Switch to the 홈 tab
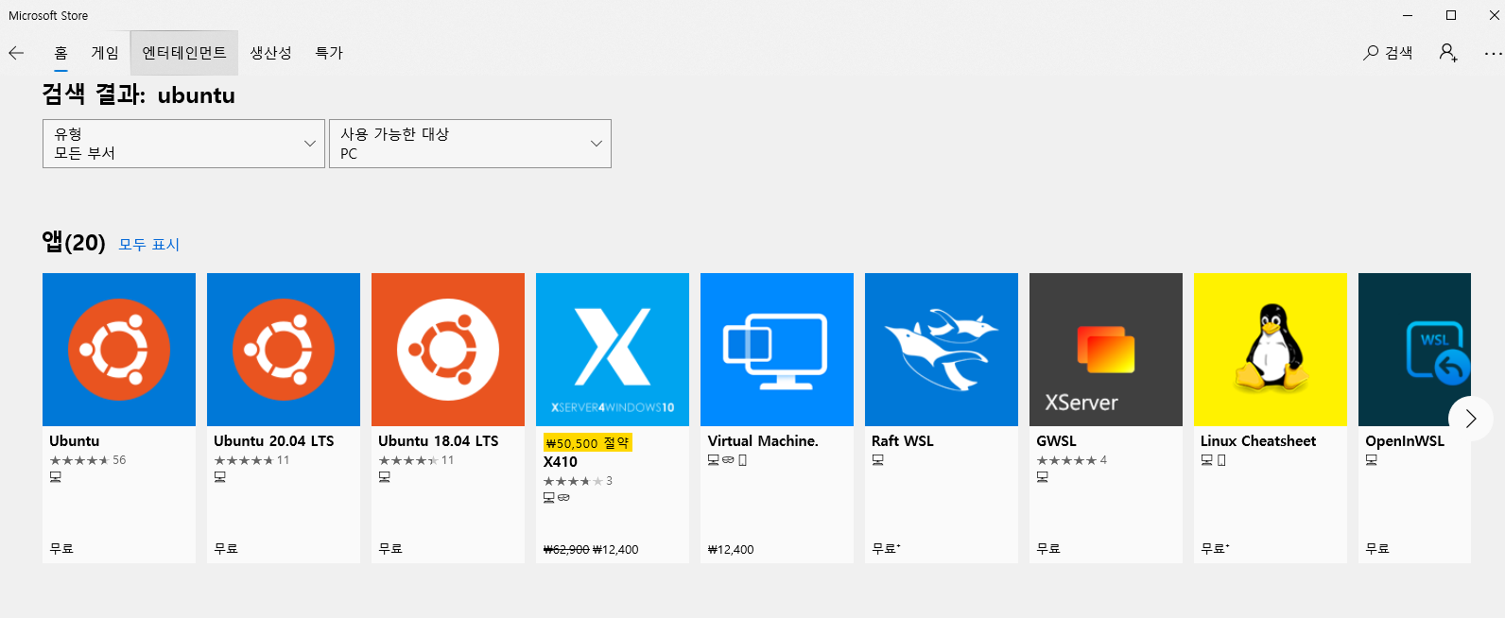Viewport: 1505px width, 618px height. coord(61,53)
